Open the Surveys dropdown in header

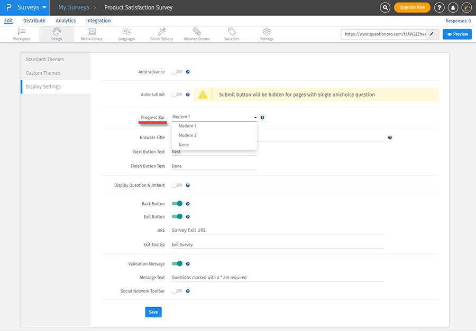click(x=29, y=7)
